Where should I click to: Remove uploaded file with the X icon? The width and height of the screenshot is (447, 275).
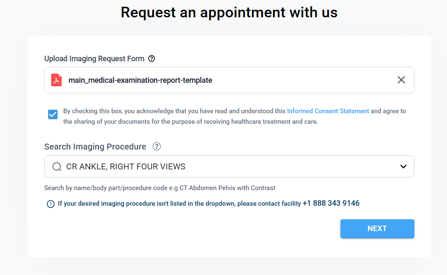[x=401, y=80]
